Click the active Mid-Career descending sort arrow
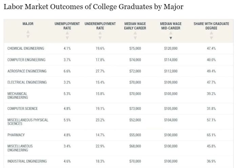 click(x=171, y=38)
